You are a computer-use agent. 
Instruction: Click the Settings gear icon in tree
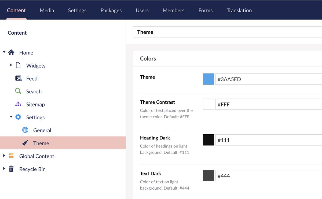pyautogui.click(x=18, y=117)
